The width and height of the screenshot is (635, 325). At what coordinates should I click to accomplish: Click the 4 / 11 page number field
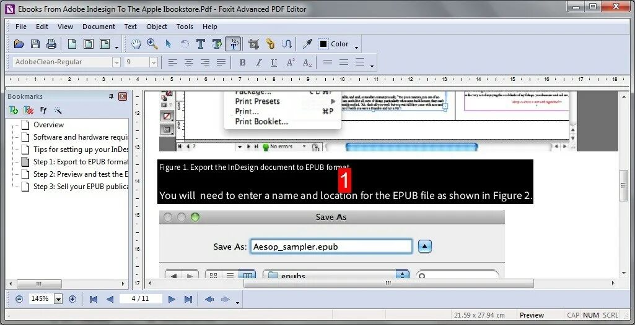point(141,299)
